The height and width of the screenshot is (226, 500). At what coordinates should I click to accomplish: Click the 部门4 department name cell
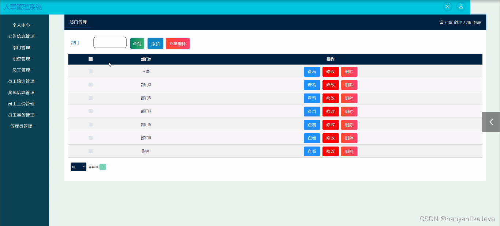(146, 111)
